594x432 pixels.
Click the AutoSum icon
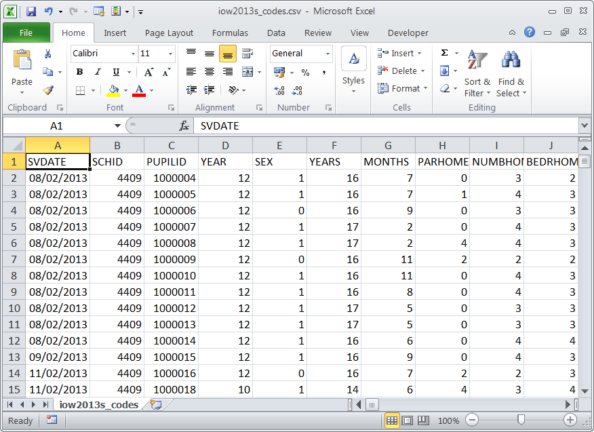click(x=445, y=53)
